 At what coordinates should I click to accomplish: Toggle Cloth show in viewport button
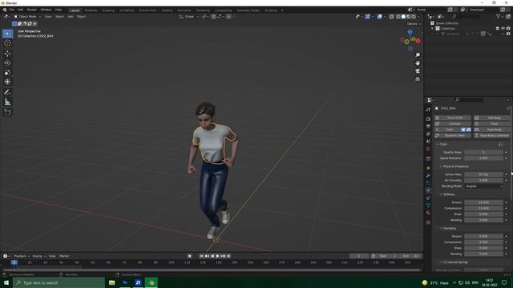coord(463,130)
